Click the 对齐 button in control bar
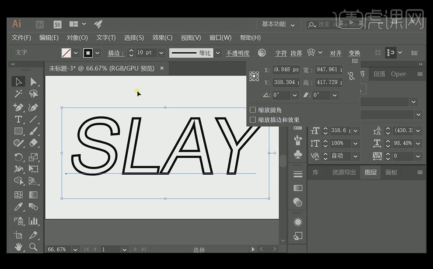The image size is (433, 269). 335,53
